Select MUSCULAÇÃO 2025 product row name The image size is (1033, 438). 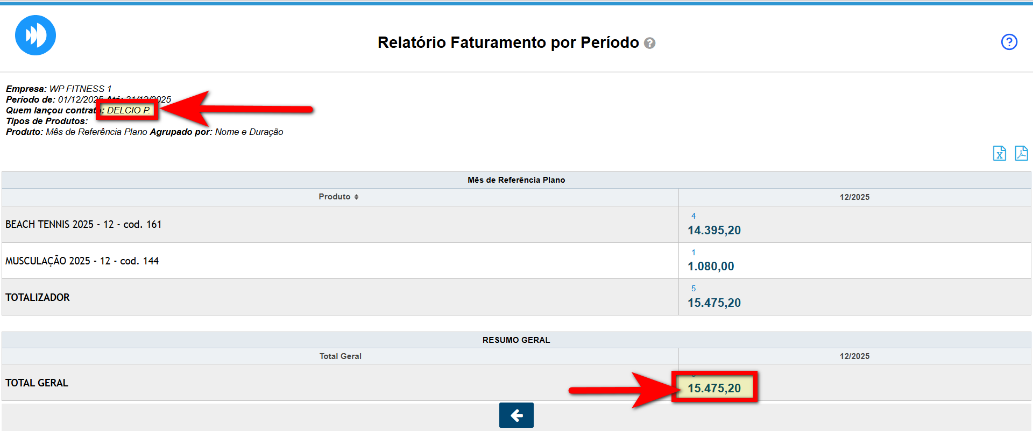(x=82, y=261)
